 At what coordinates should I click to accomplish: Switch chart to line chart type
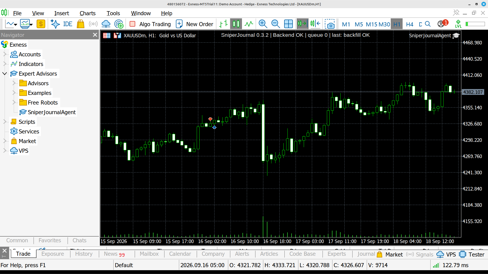[x=249, y=24]
